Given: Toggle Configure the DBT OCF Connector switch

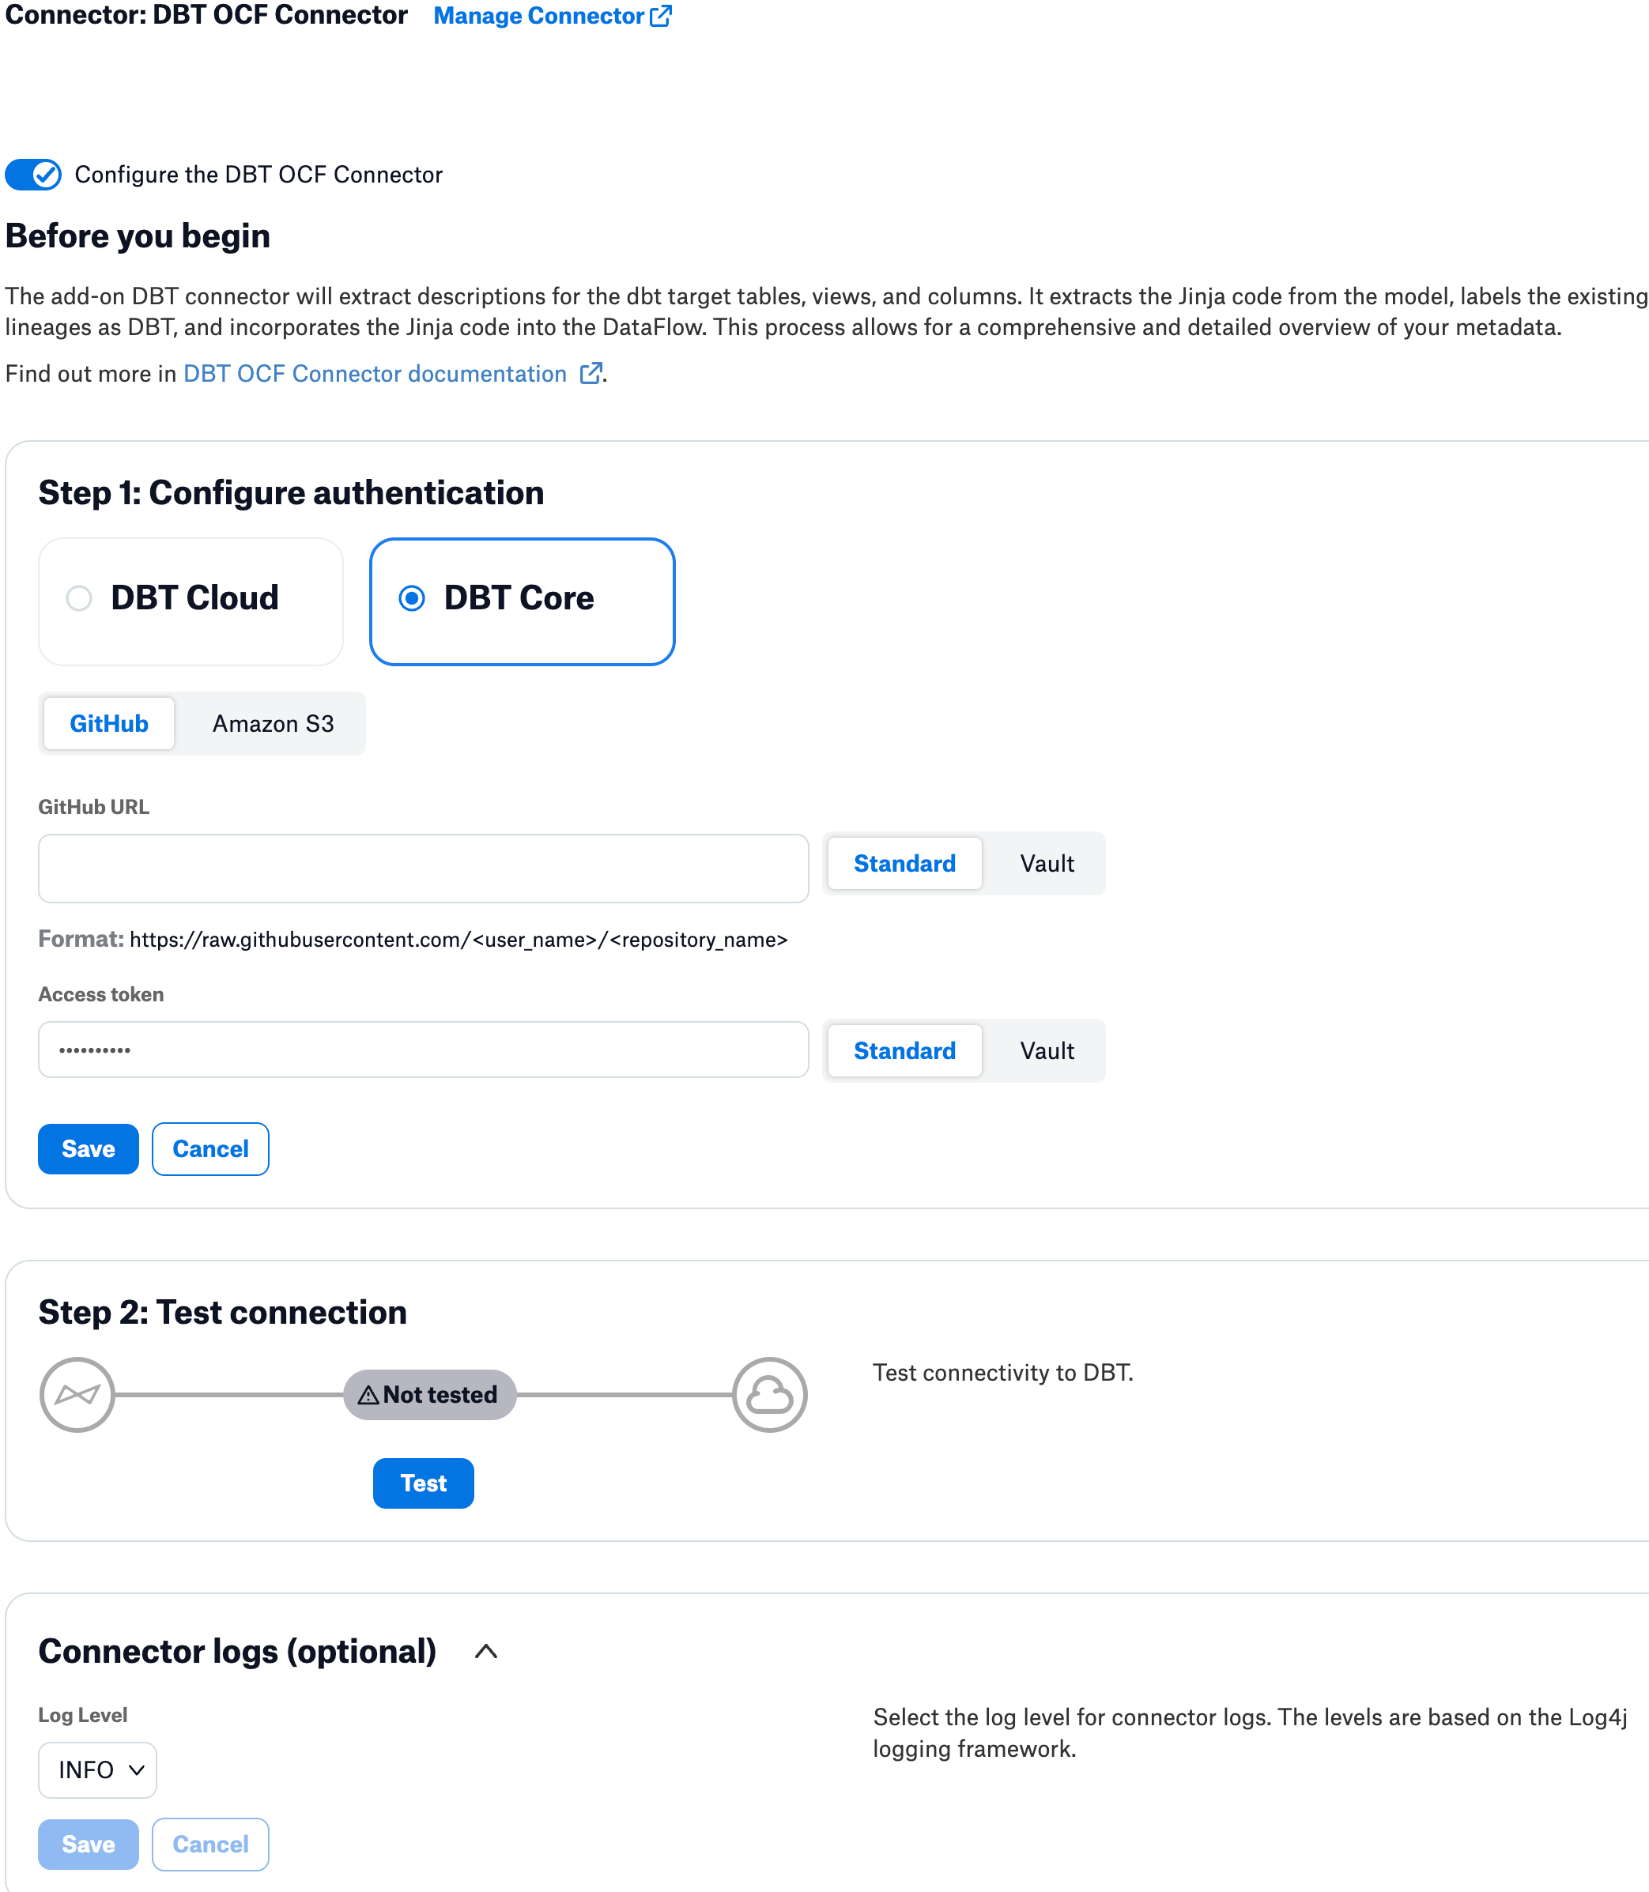Looking at the screenshot, I should point(33,174).
